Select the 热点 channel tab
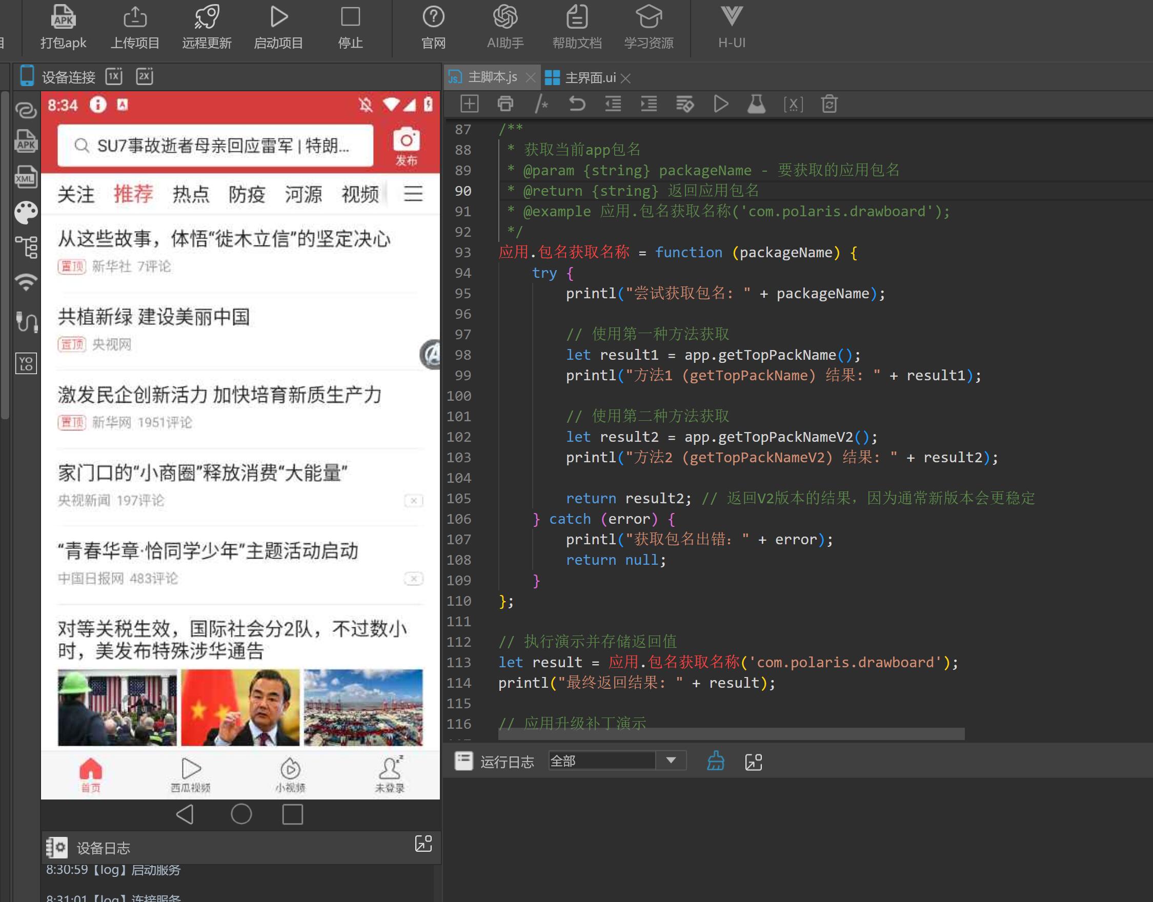The image size is (1153, 902). (x=191, y=194)
